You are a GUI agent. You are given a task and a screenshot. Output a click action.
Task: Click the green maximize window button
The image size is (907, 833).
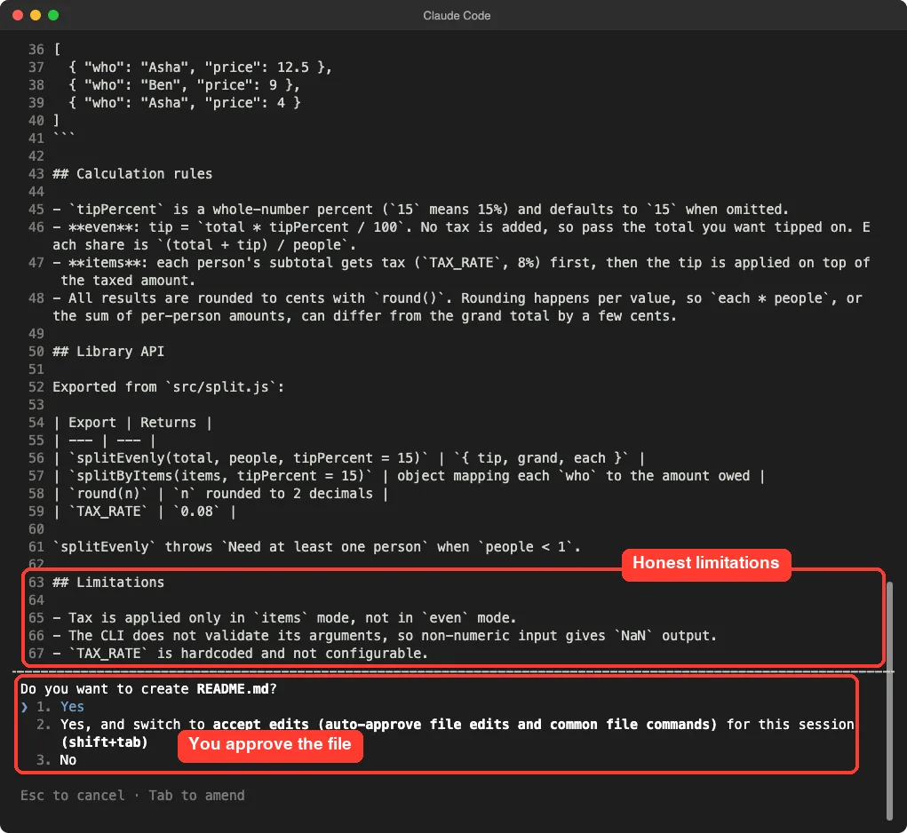[53, 15]
